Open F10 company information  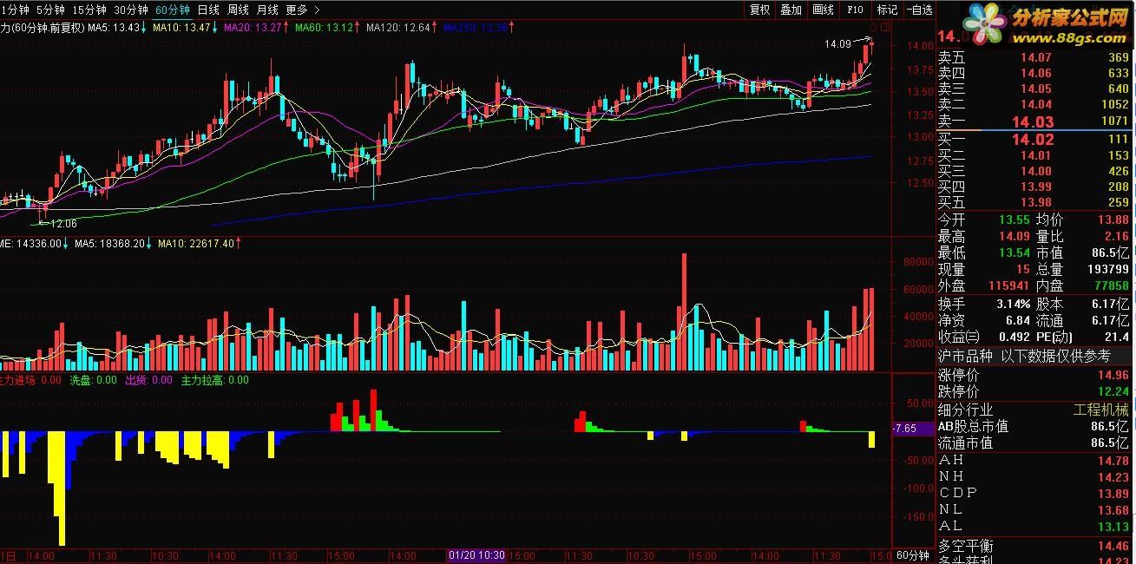(855, 10)
